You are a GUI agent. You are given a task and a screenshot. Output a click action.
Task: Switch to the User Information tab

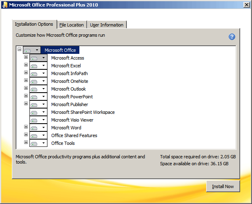107,25
